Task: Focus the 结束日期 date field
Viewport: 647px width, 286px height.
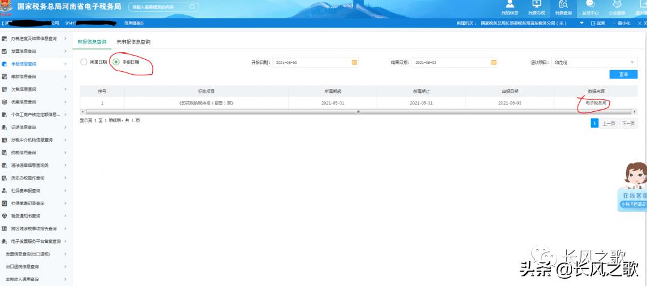Action: coord(455,62)
